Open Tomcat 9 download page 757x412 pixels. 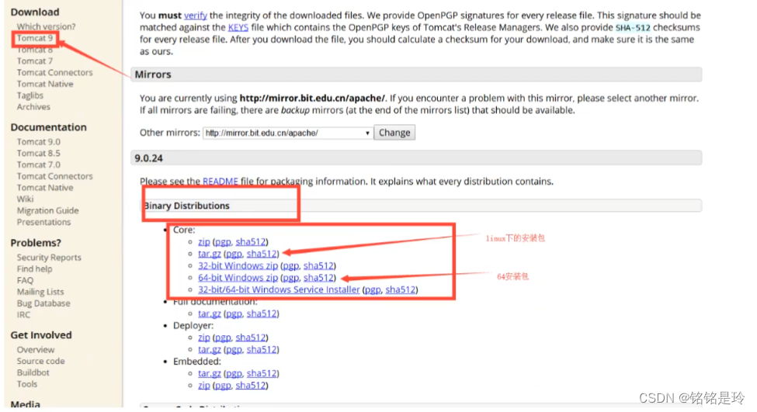(35, 38)
